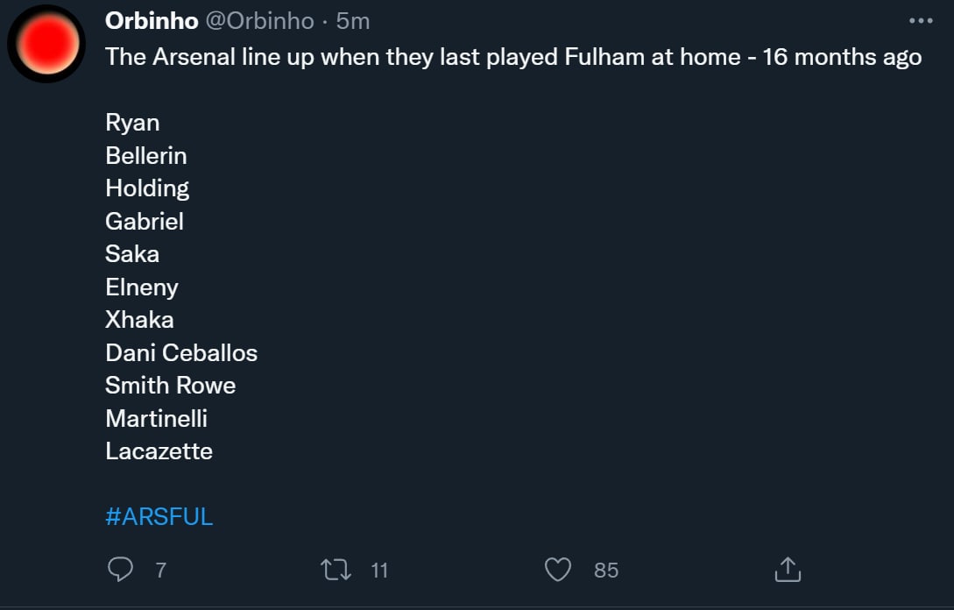Click Dani Ceballos in the lineup
Viewport: 954px width, 610px height.
click(181, 353)
